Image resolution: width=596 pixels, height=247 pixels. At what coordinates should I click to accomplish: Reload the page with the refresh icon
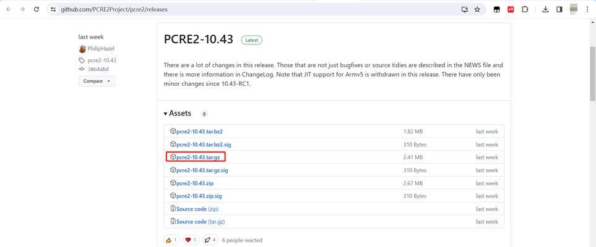[37, 9]
